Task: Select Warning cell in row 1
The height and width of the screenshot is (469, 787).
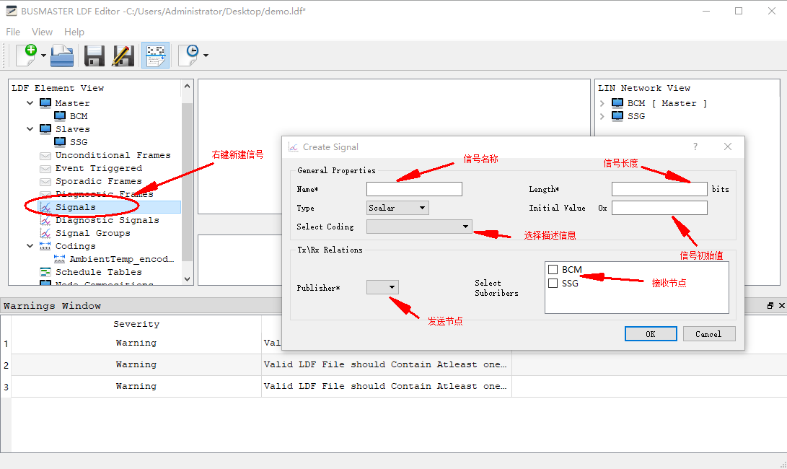Action: (x=136, y=343)
